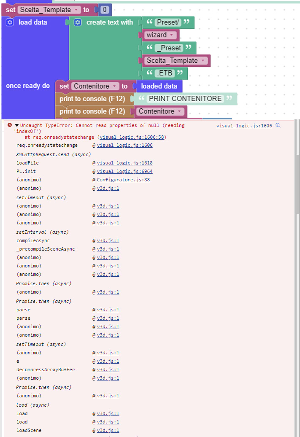
Task: Open v3d.js:1 link for compileAsync
Action: pos(108,240)
